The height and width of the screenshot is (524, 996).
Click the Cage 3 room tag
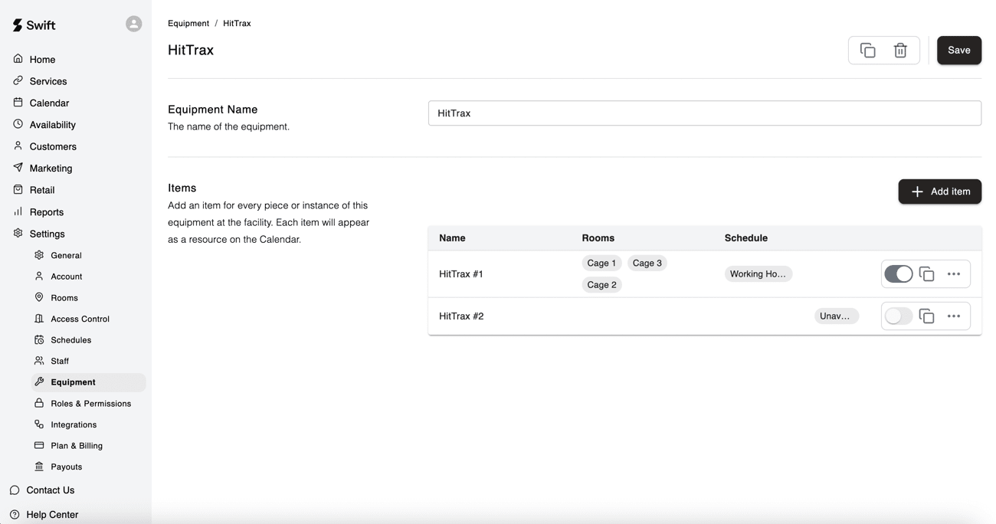click(647, 263)
